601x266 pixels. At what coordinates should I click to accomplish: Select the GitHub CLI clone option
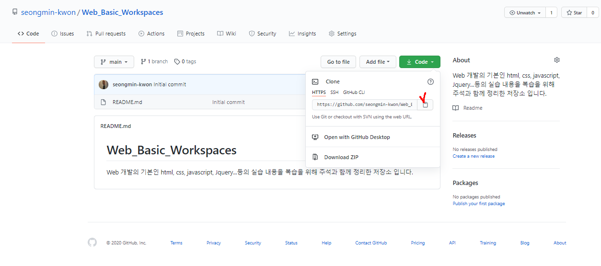click(354, 93)
